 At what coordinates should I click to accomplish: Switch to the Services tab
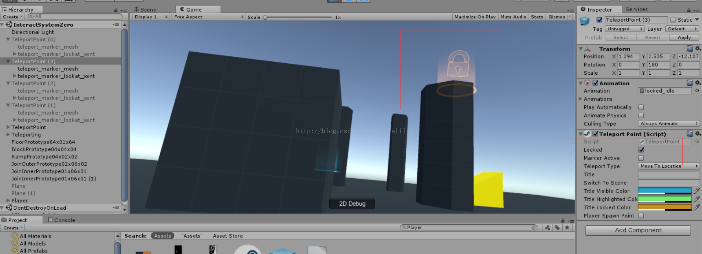(x=636, y=10)
